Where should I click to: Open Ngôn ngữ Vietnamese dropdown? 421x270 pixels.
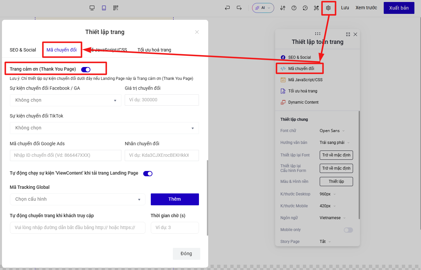tap(333, 218)
